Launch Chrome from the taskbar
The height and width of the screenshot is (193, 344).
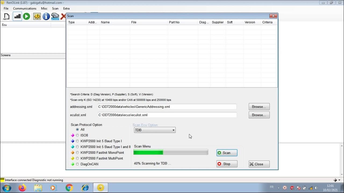coord(69,188)
